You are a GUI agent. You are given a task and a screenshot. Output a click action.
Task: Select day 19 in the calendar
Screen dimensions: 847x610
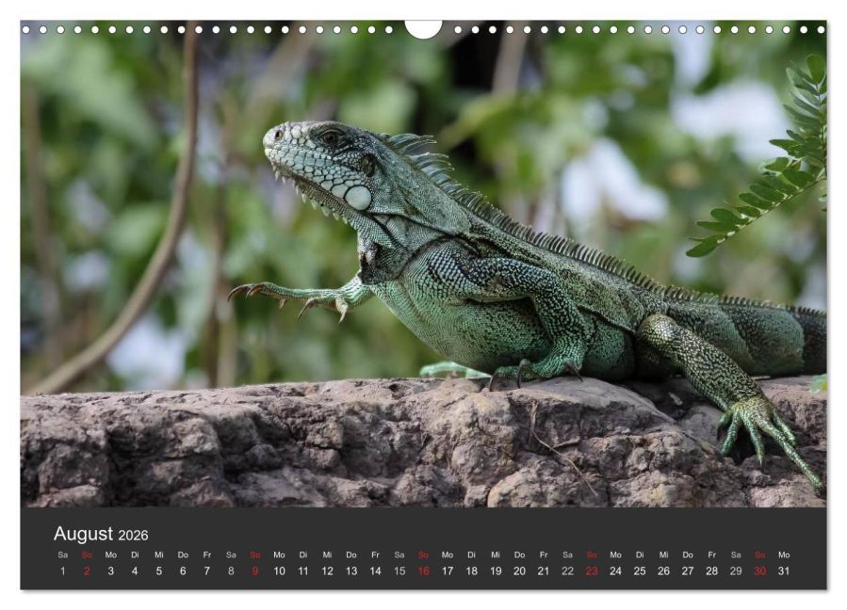tap(496, 571)
